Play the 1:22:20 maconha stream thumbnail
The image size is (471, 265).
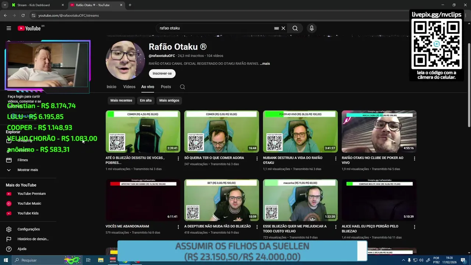click(300, 200)
